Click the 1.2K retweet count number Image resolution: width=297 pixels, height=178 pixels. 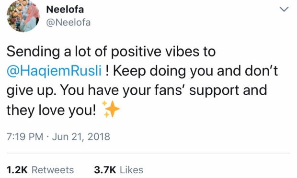coord(17,170)
